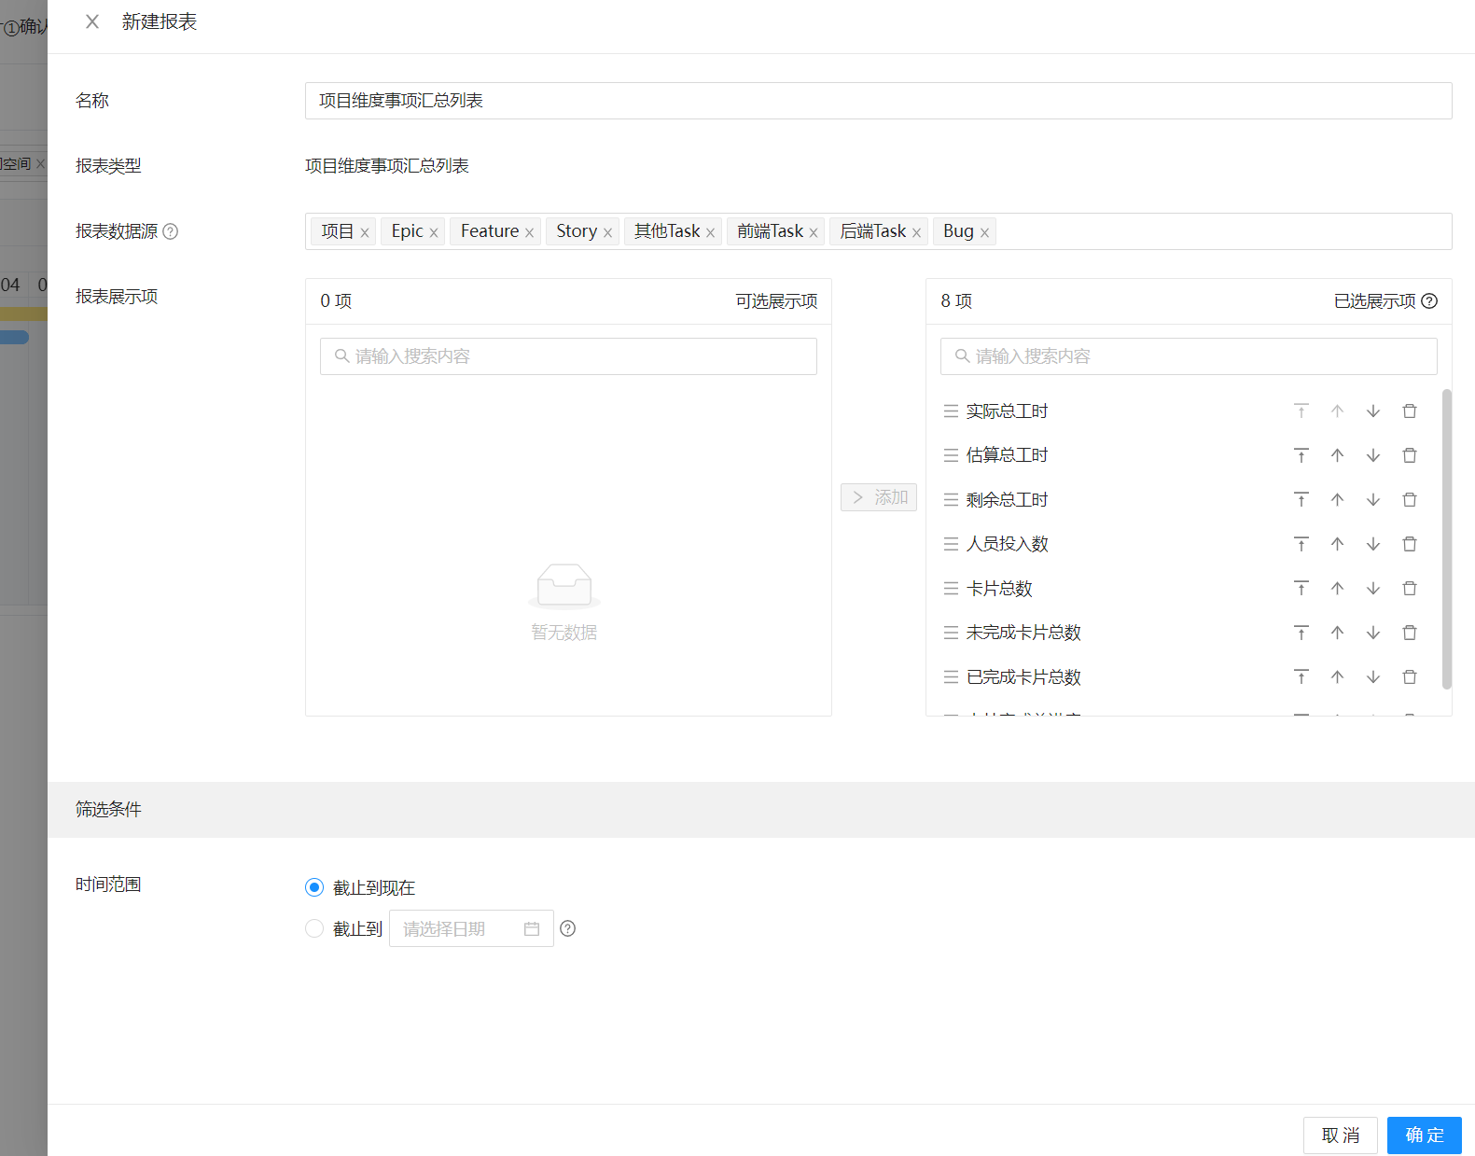This screenshot has height=1156, width=1475.
Task: Click the 确定 confirm button
Action: [x=1424, y=1135]
